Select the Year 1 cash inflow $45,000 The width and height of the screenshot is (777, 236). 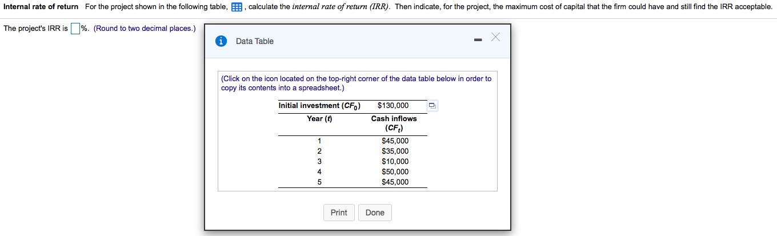click(x=395, y=141)
